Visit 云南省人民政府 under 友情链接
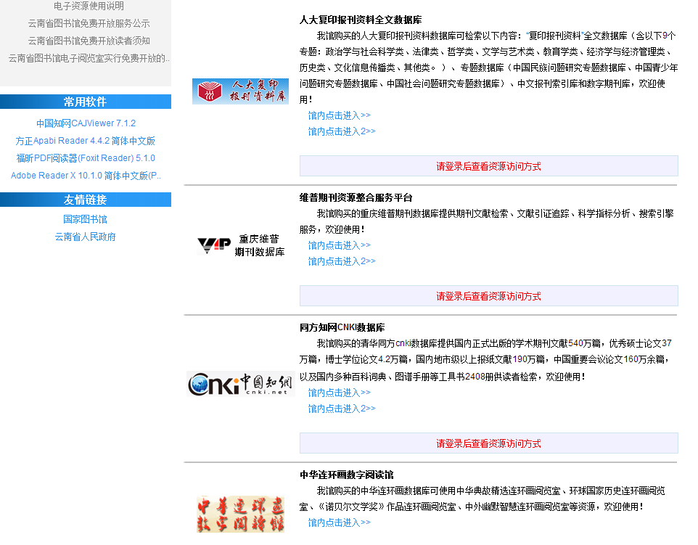Viewport: 698px width, 545px height. coord(85,237)
